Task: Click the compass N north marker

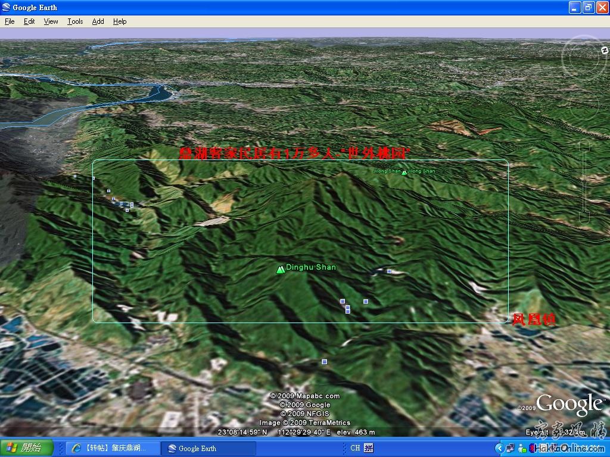Action: pyautogui.click(x=605, y=50)
